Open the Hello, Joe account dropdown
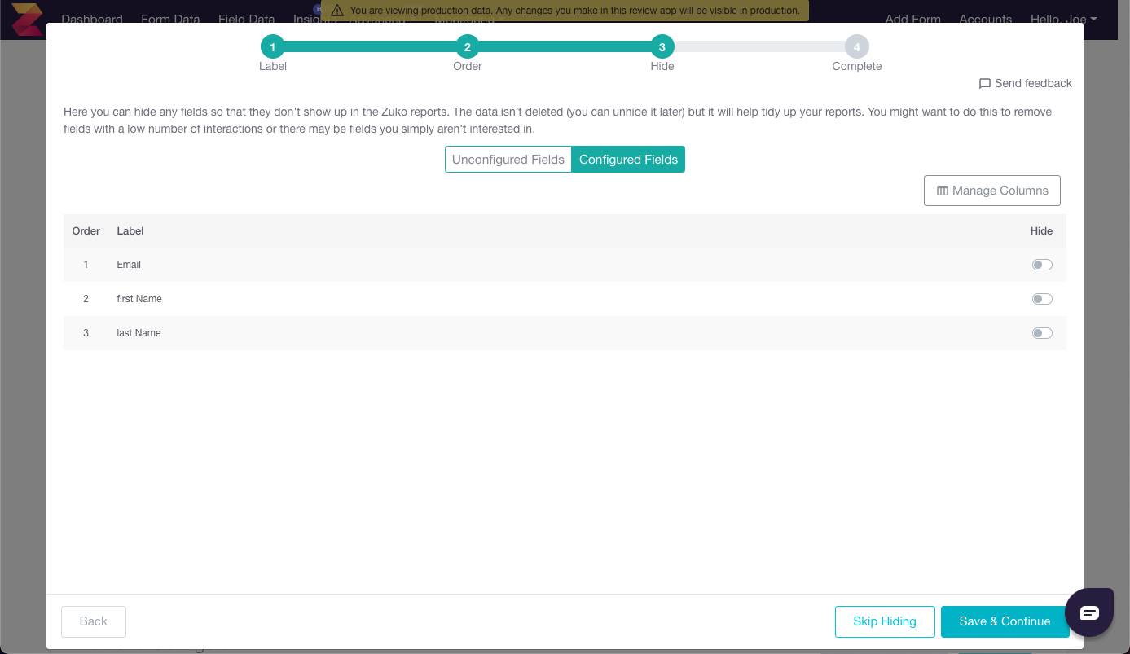 pyautogui.click(x=1063, y=19)
